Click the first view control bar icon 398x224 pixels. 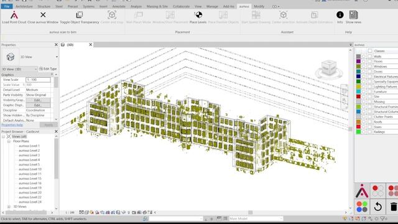(x=81, y=212)
